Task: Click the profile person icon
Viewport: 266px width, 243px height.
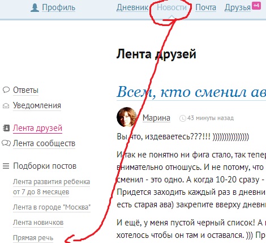Action: pos(35,8)
